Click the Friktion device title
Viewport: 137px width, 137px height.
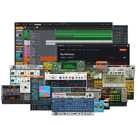(36, 77)
